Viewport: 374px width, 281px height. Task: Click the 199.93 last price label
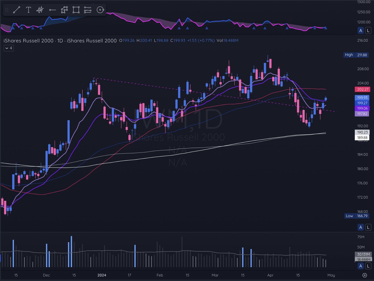pos(362,98)
